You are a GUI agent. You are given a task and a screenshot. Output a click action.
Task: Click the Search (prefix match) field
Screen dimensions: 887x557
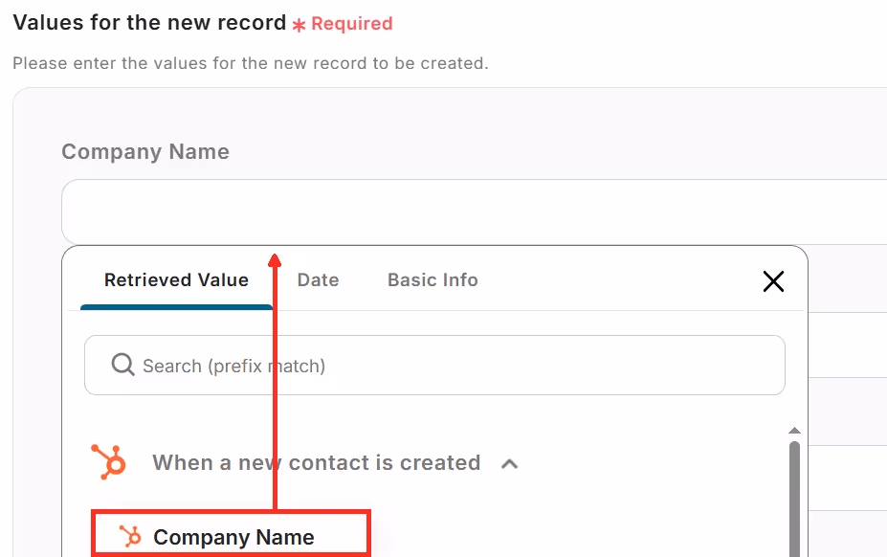point(434,365)
